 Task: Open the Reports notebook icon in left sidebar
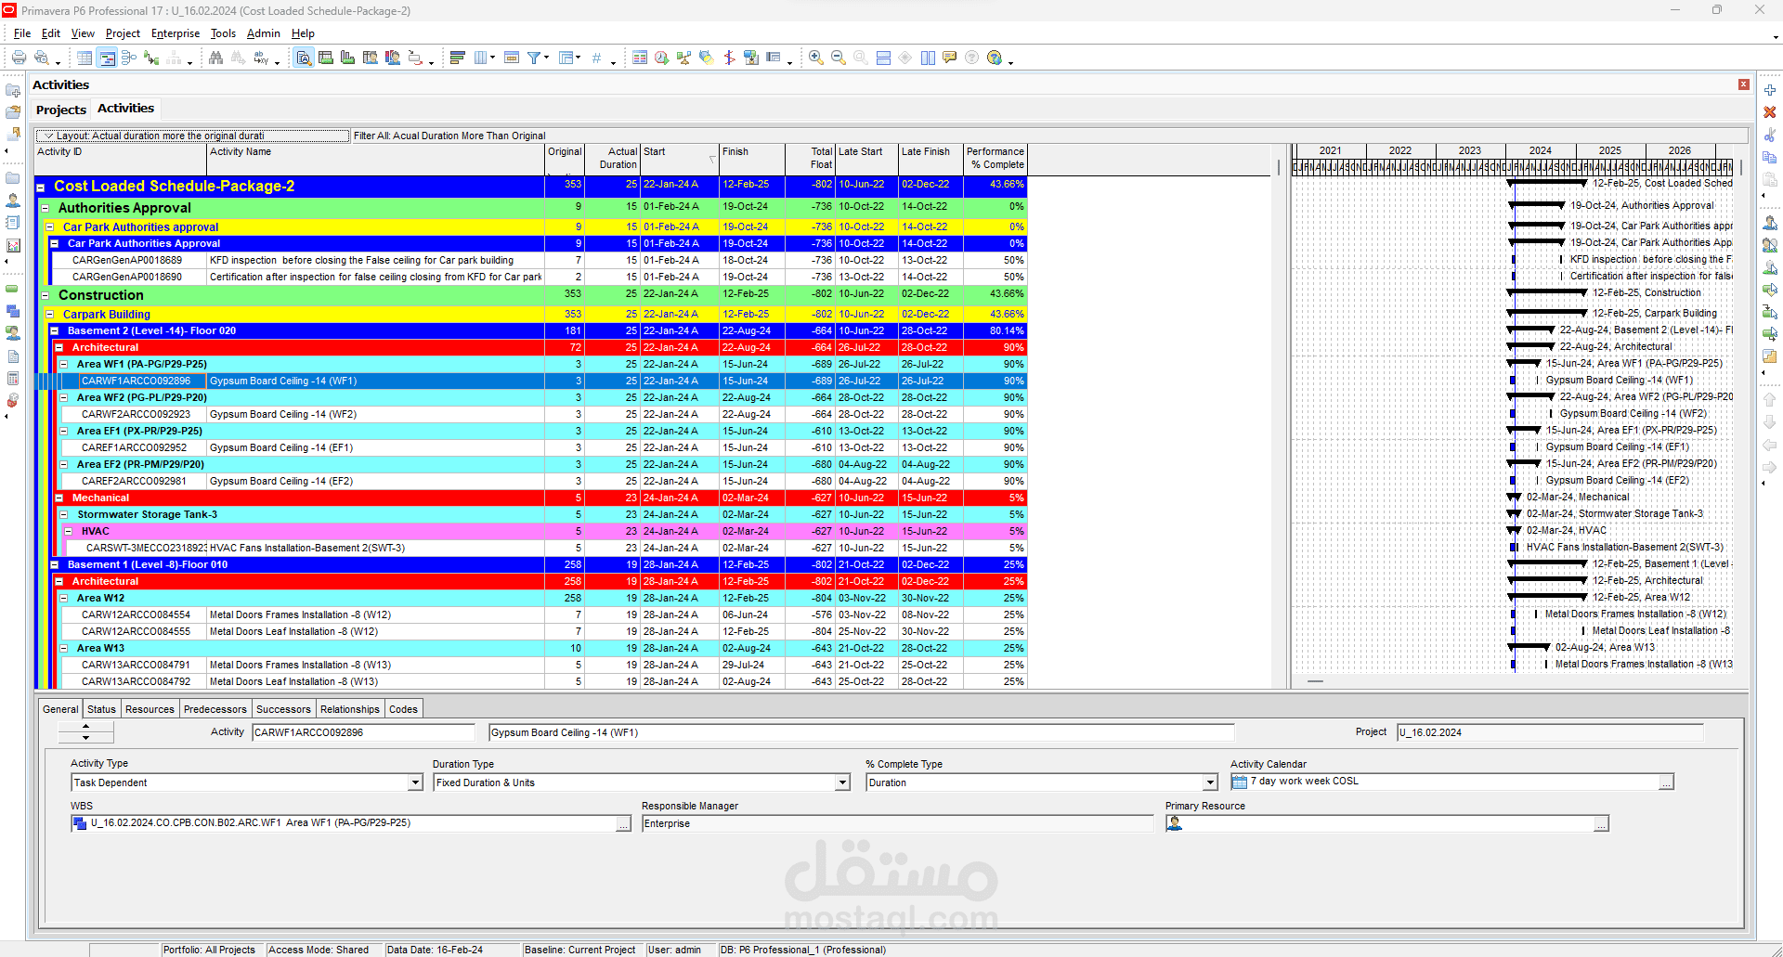(x=13, y=222)
